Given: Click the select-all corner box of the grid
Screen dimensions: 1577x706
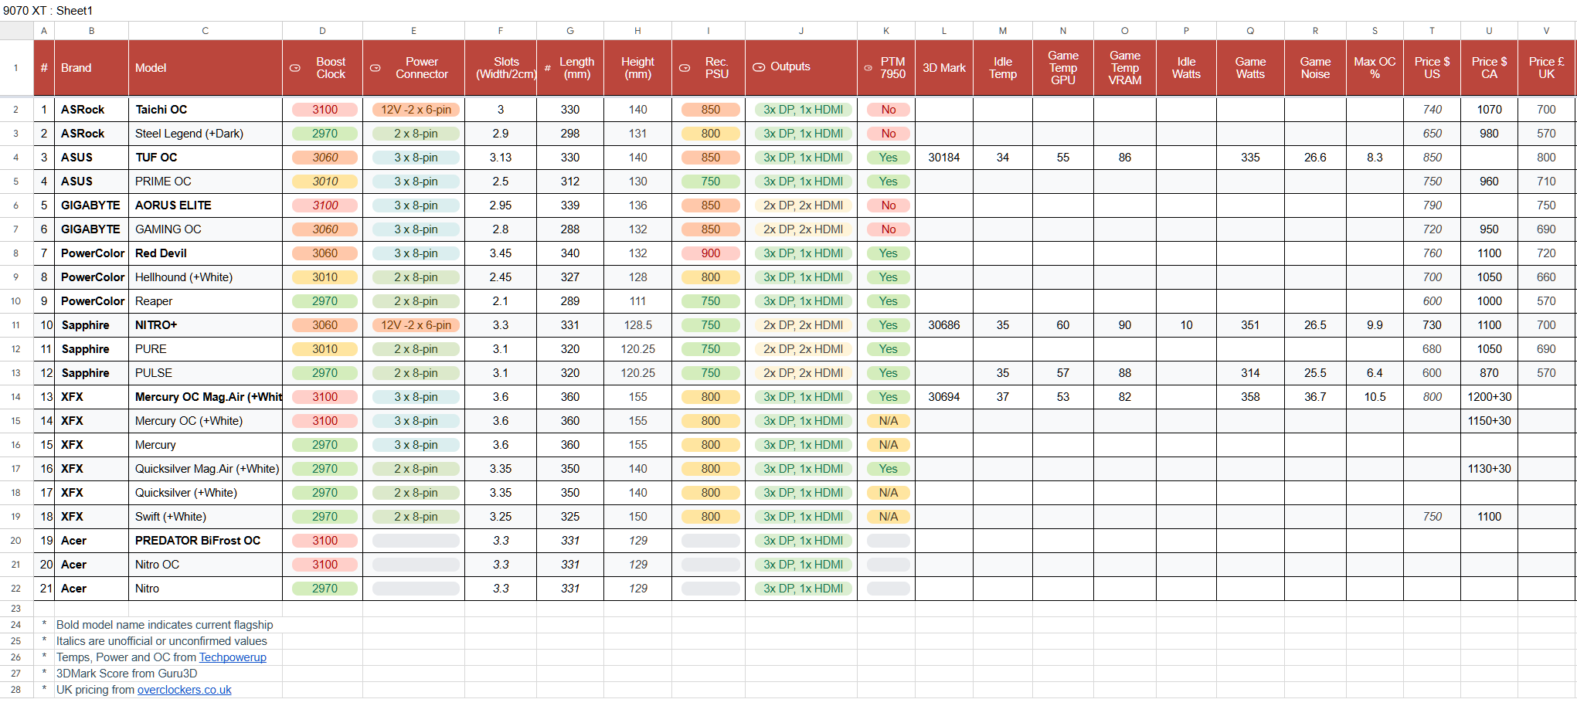Looking at the screenshot, I should pos(16,31).
